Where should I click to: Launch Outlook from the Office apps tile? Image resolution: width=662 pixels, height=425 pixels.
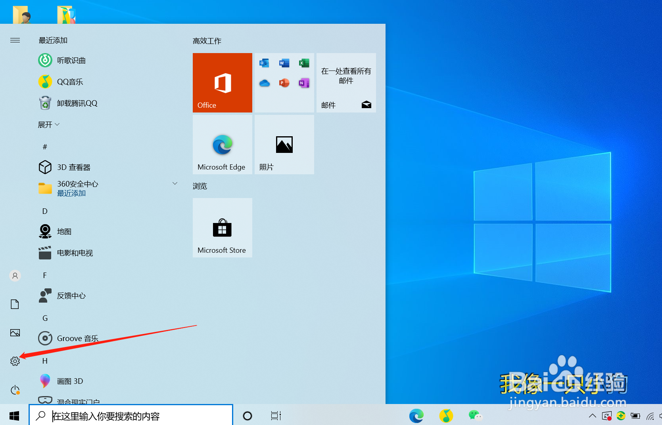[x=264, y=63]
